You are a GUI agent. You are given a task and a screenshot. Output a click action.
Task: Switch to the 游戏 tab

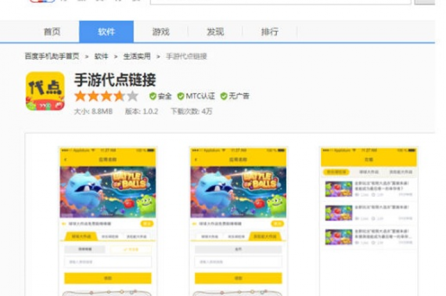161,31
